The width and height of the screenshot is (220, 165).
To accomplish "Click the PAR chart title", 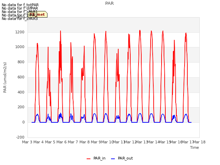I will (x=109, y=3).
